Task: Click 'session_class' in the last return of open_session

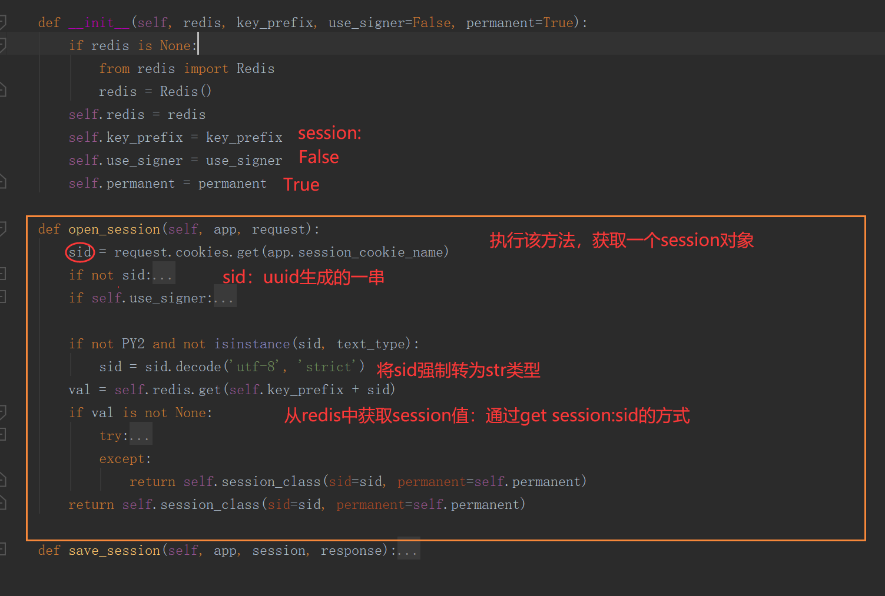Action: 210,504
